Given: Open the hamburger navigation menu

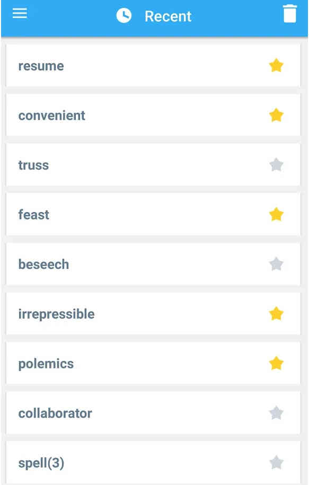Looking at the screenshot, I should coord(20,13).
